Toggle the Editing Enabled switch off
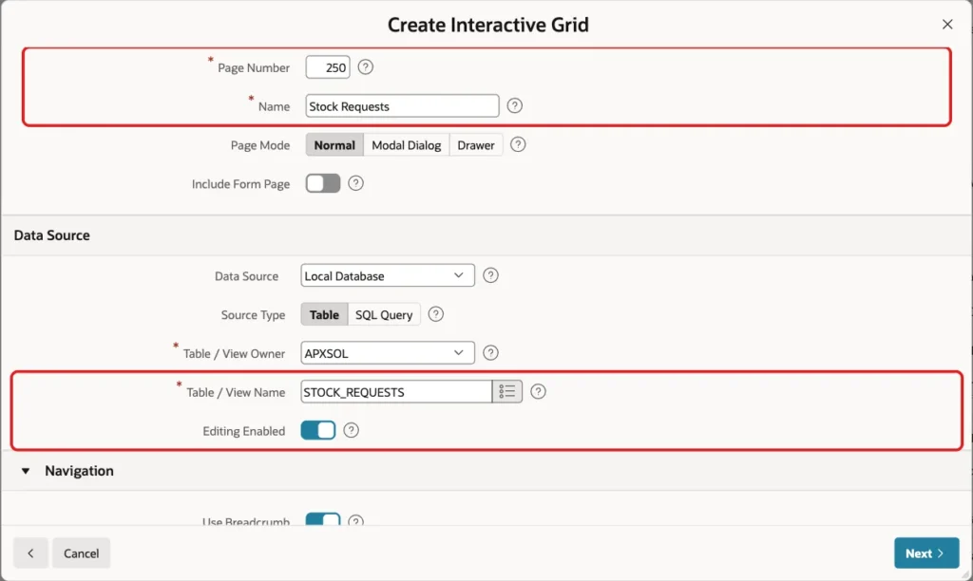 tap(318, 430)
